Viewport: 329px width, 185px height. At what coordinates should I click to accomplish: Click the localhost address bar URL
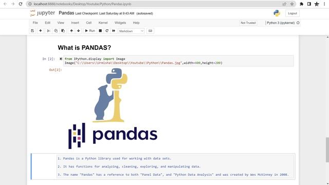(x=82, y=4)
